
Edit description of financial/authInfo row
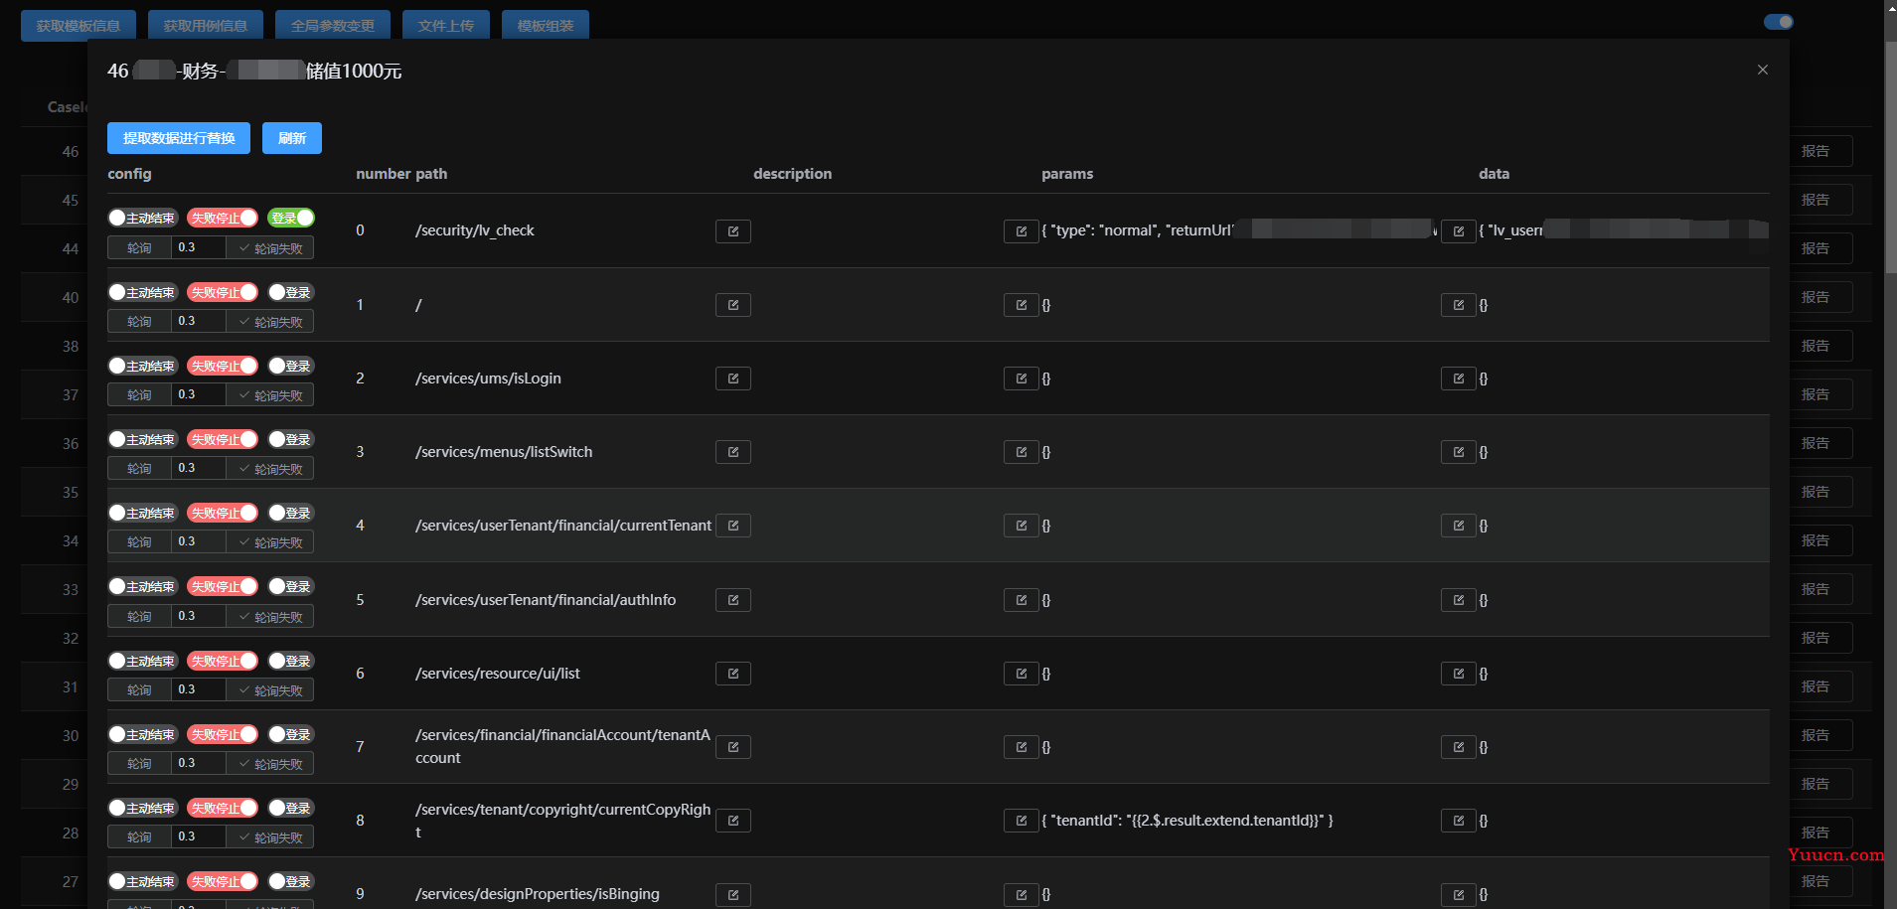point(732,600)
